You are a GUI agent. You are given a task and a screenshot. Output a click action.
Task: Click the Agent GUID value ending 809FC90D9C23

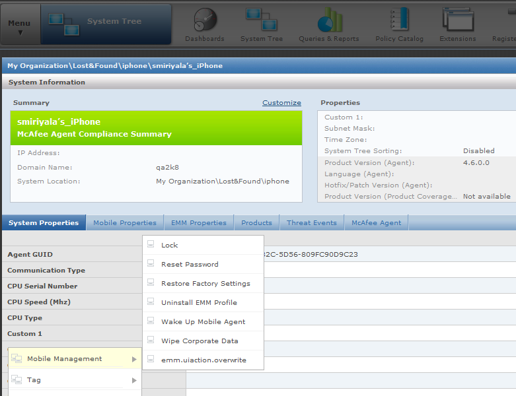coord(311,254)
